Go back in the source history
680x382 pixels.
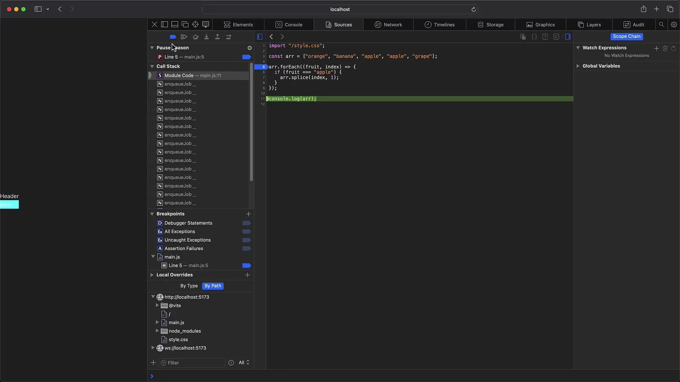271,36
